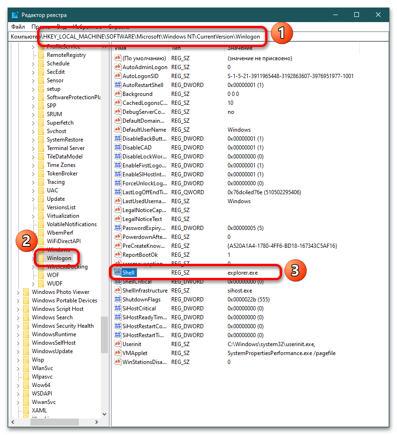The image size is (397, 435).
Task: Click the WinStationsDisa string value icon
Action: pyautogui.click(x=118, y=362)
